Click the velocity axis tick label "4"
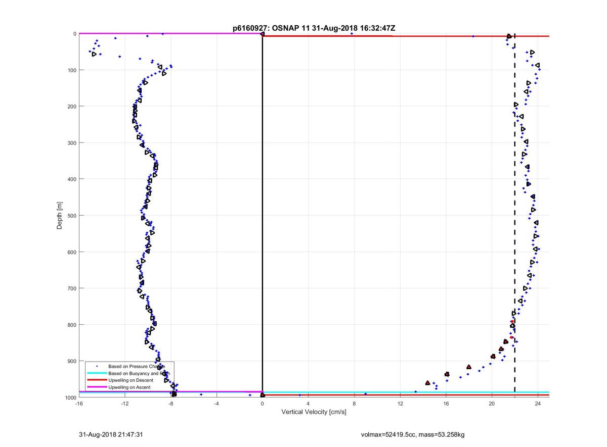 [x=309, y=404]
